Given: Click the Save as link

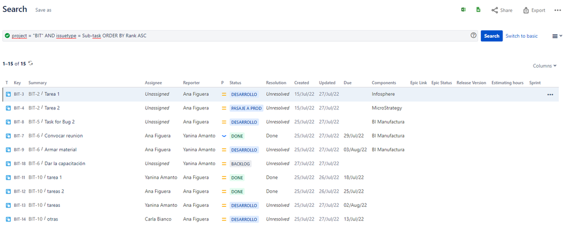Looking at the screenshot, I should [x=43, y=10].
